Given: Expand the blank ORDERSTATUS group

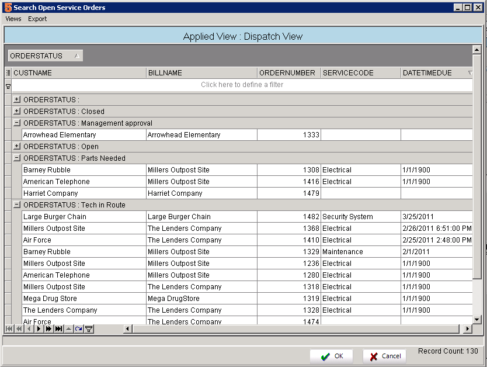Looking at the screenshot, I should click(x=17, y=99).
